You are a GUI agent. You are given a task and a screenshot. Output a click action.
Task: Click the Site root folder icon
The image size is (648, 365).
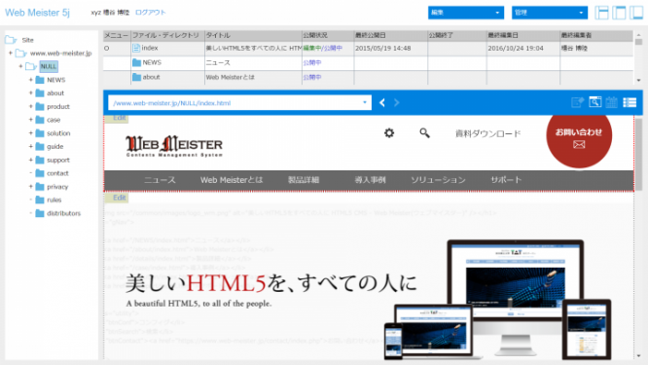coord(11,40)
